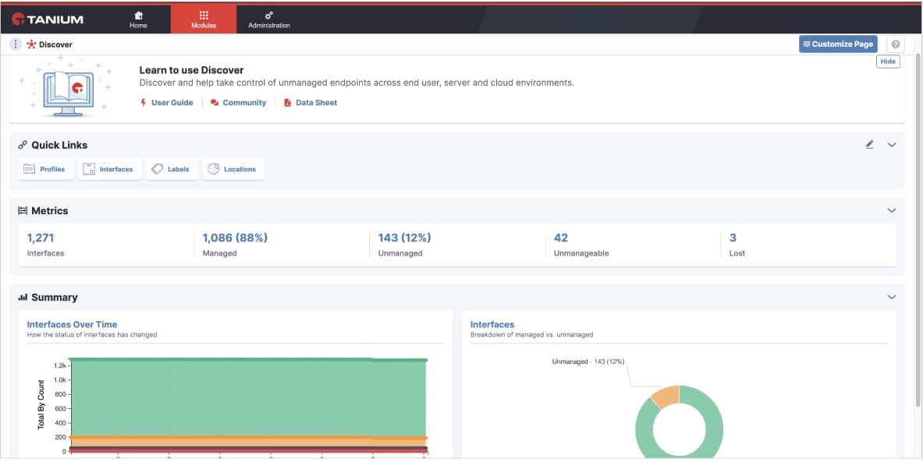Image resolution: width=923 pixels, height=462 pixels.
Task: Click the Learn to use Discover heading
Action: [191, 70]
